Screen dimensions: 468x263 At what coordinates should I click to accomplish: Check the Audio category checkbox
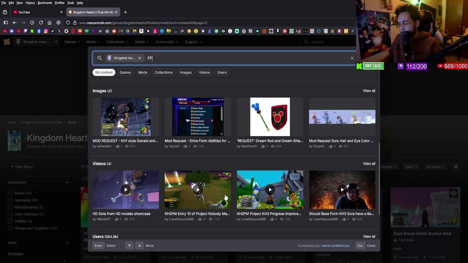[x=10, y=193]
